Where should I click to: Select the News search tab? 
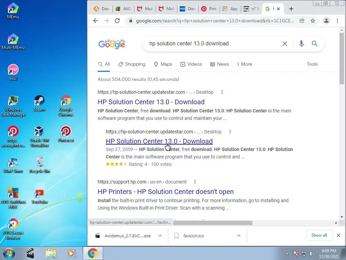pyautogui.click(x=220, y=64)
